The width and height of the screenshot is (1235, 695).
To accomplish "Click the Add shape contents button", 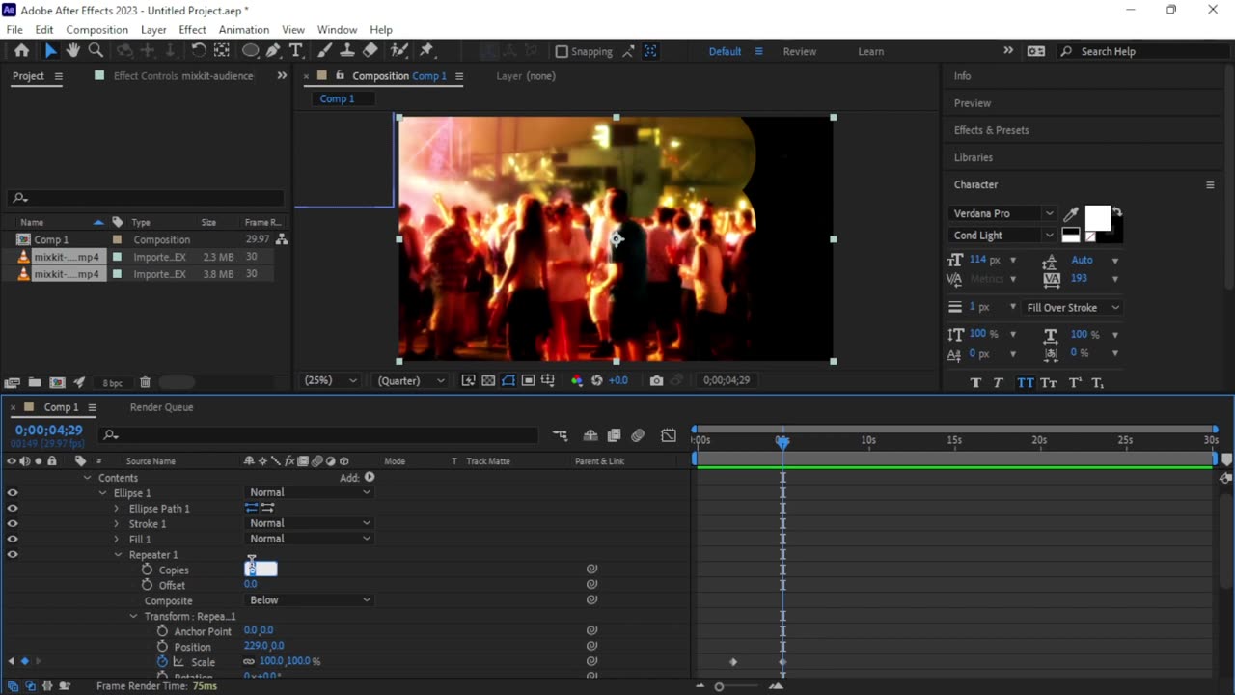I will tap(370, 477).
